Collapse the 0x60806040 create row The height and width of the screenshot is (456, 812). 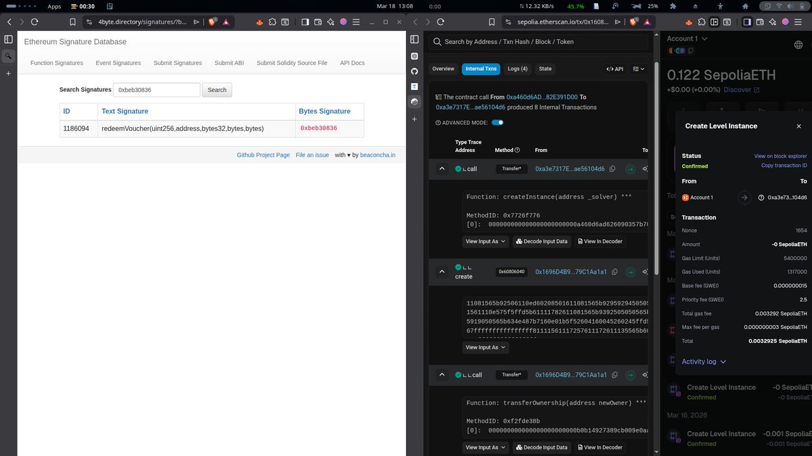click(x=442, y=272)
